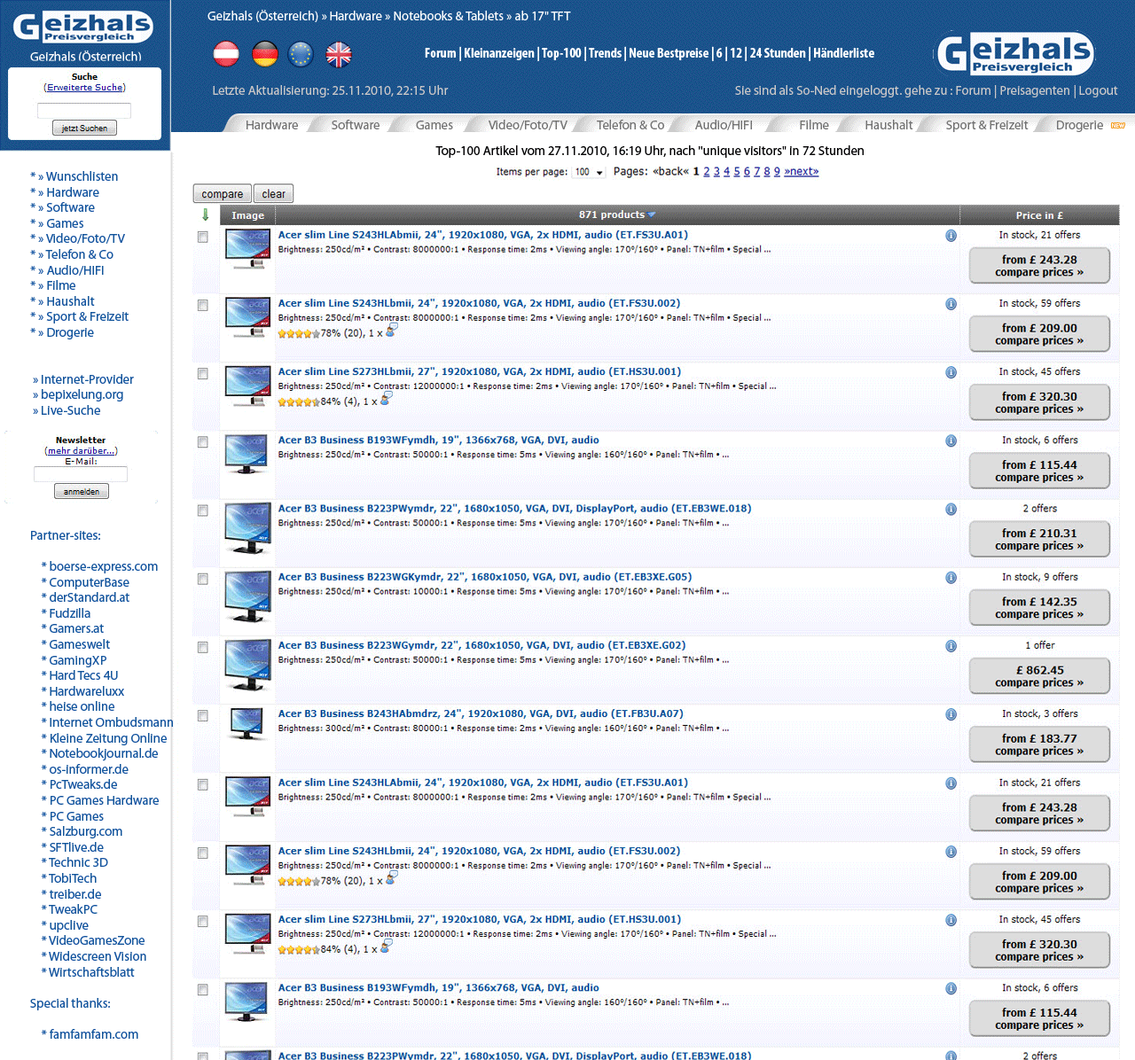Tick checkbox for first Acer B193WFymdh row

203,441
